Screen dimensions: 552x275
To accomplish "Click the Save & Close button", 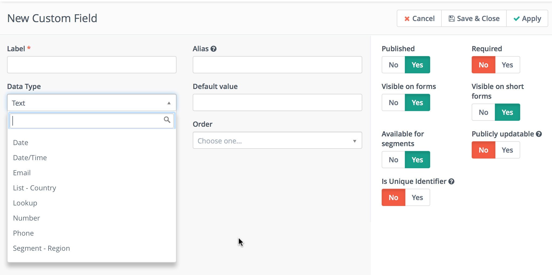I will pyautogui.click(x=474, y=18).
